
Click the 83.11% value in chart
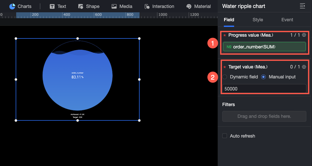[77, 77]
